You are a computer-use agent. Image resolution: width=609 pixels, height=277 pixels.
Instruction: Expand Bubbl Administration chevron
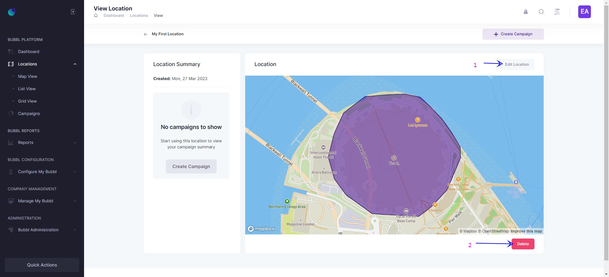pyautogui.click(x=75, y=230)
